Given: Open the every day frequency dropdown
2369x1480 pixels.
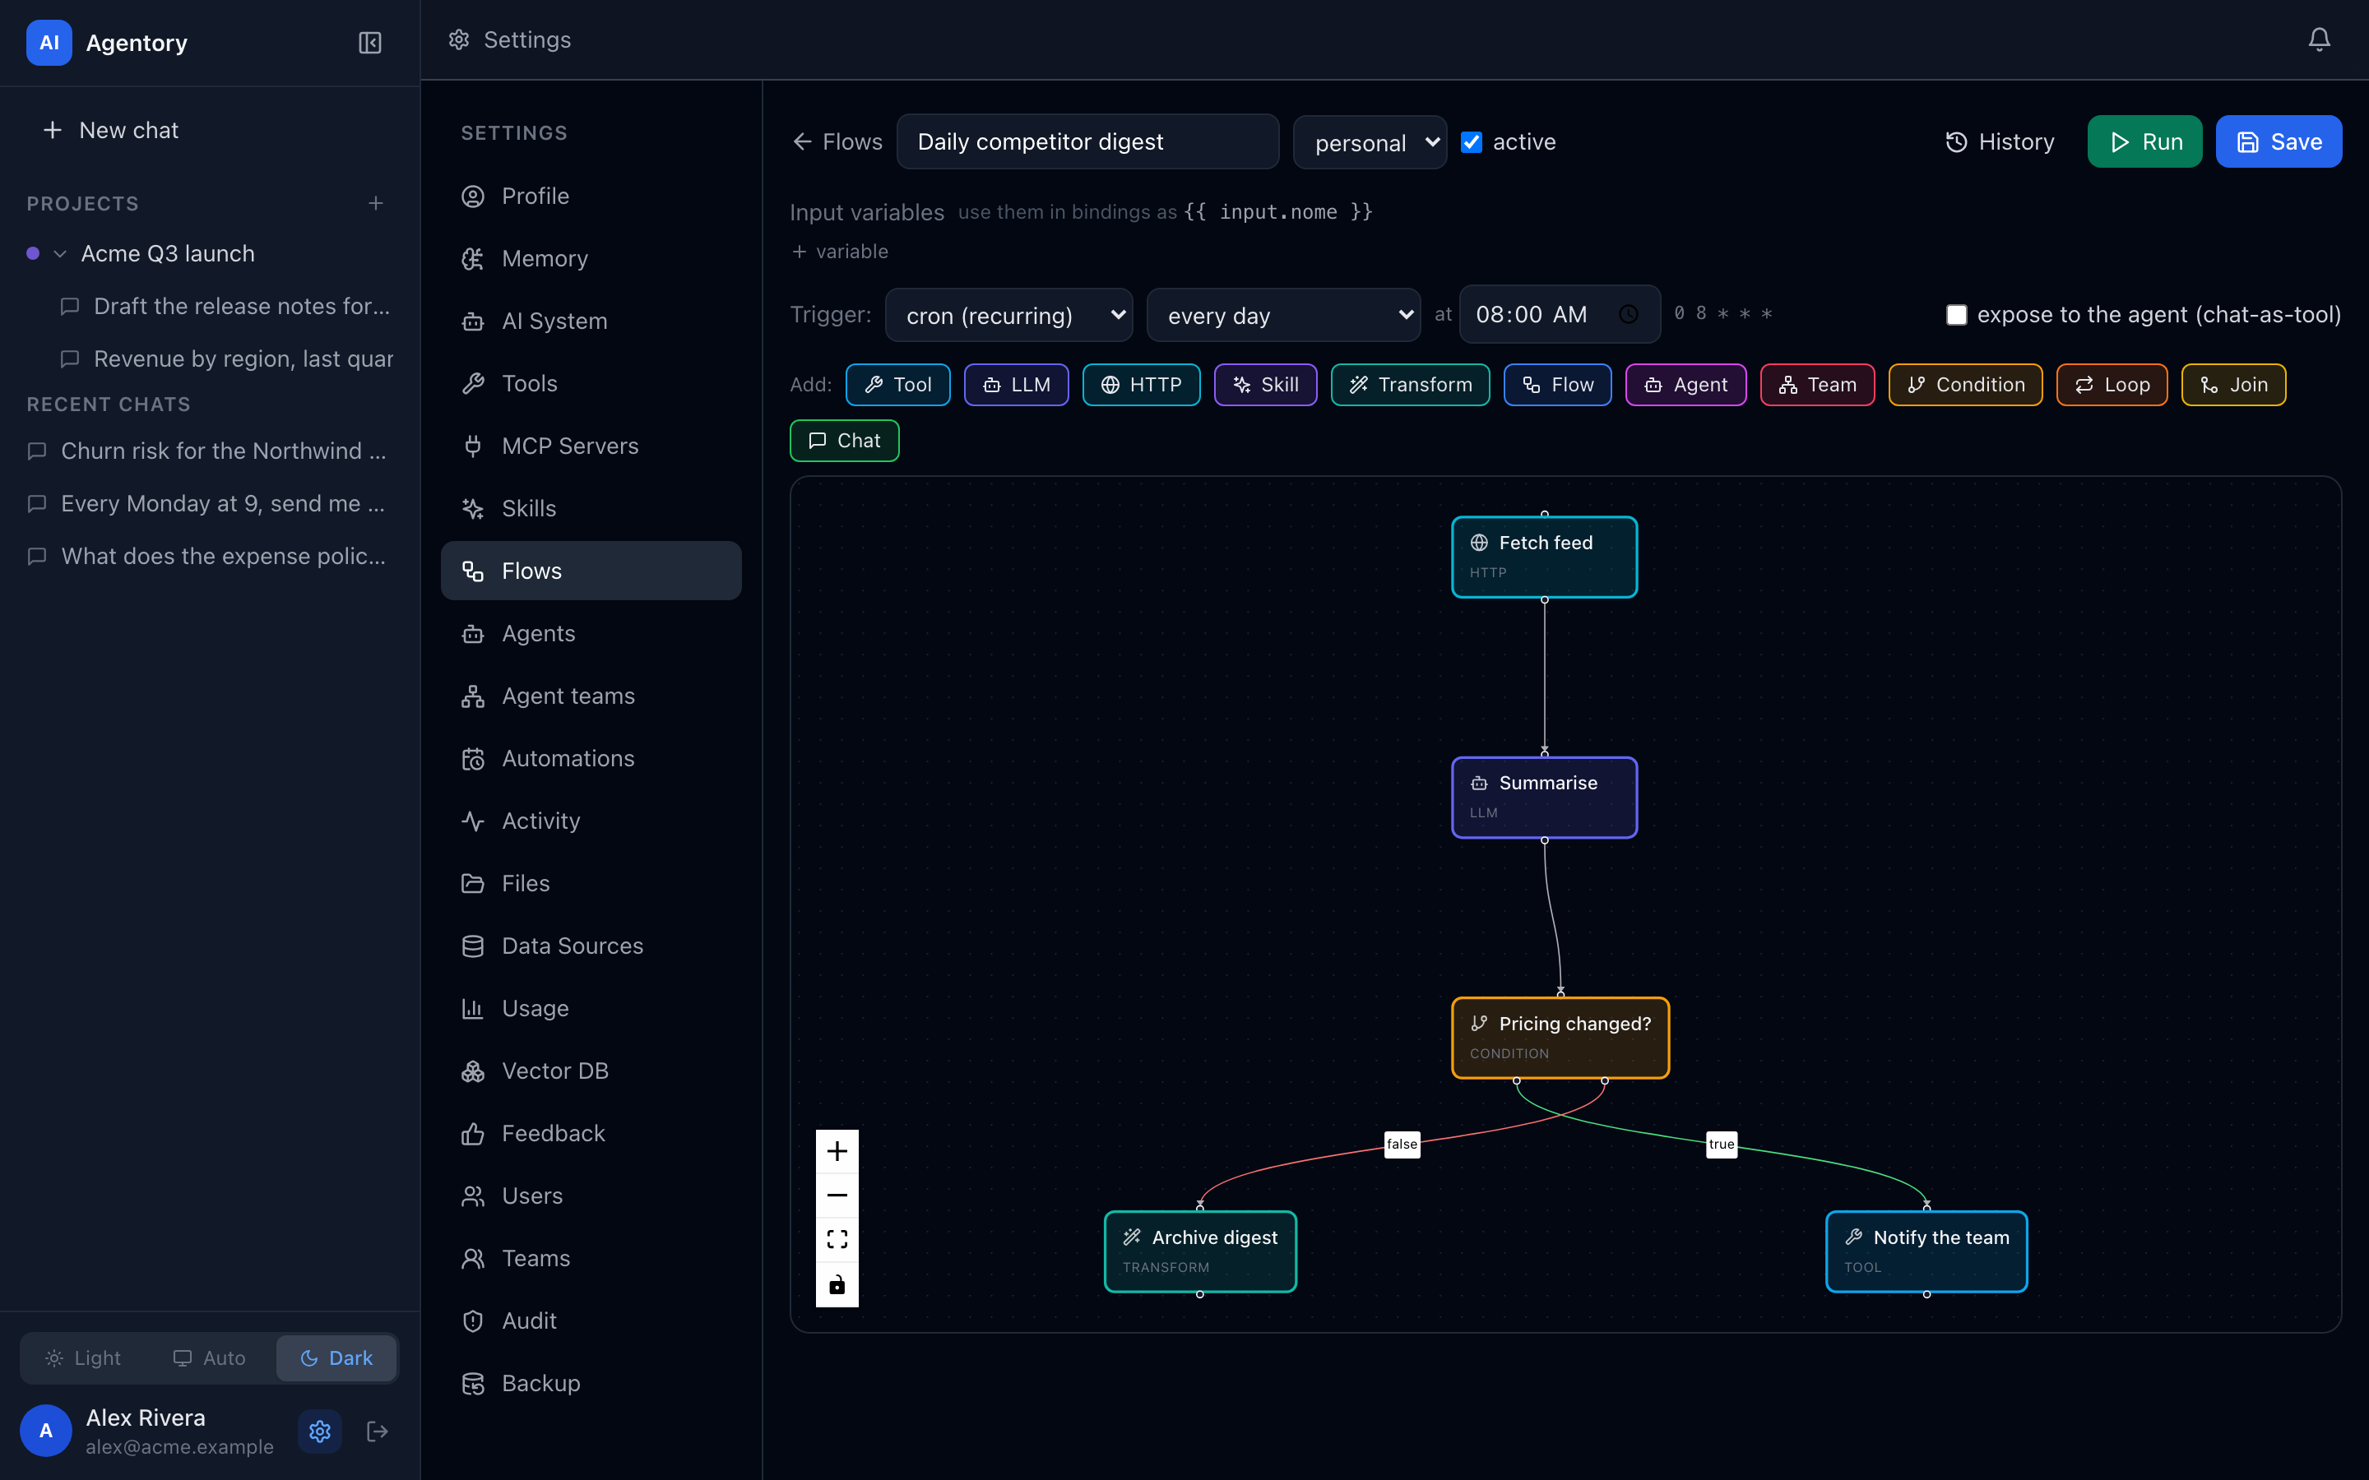Looking at the screenshot, I should click(x=1283, y=315).
